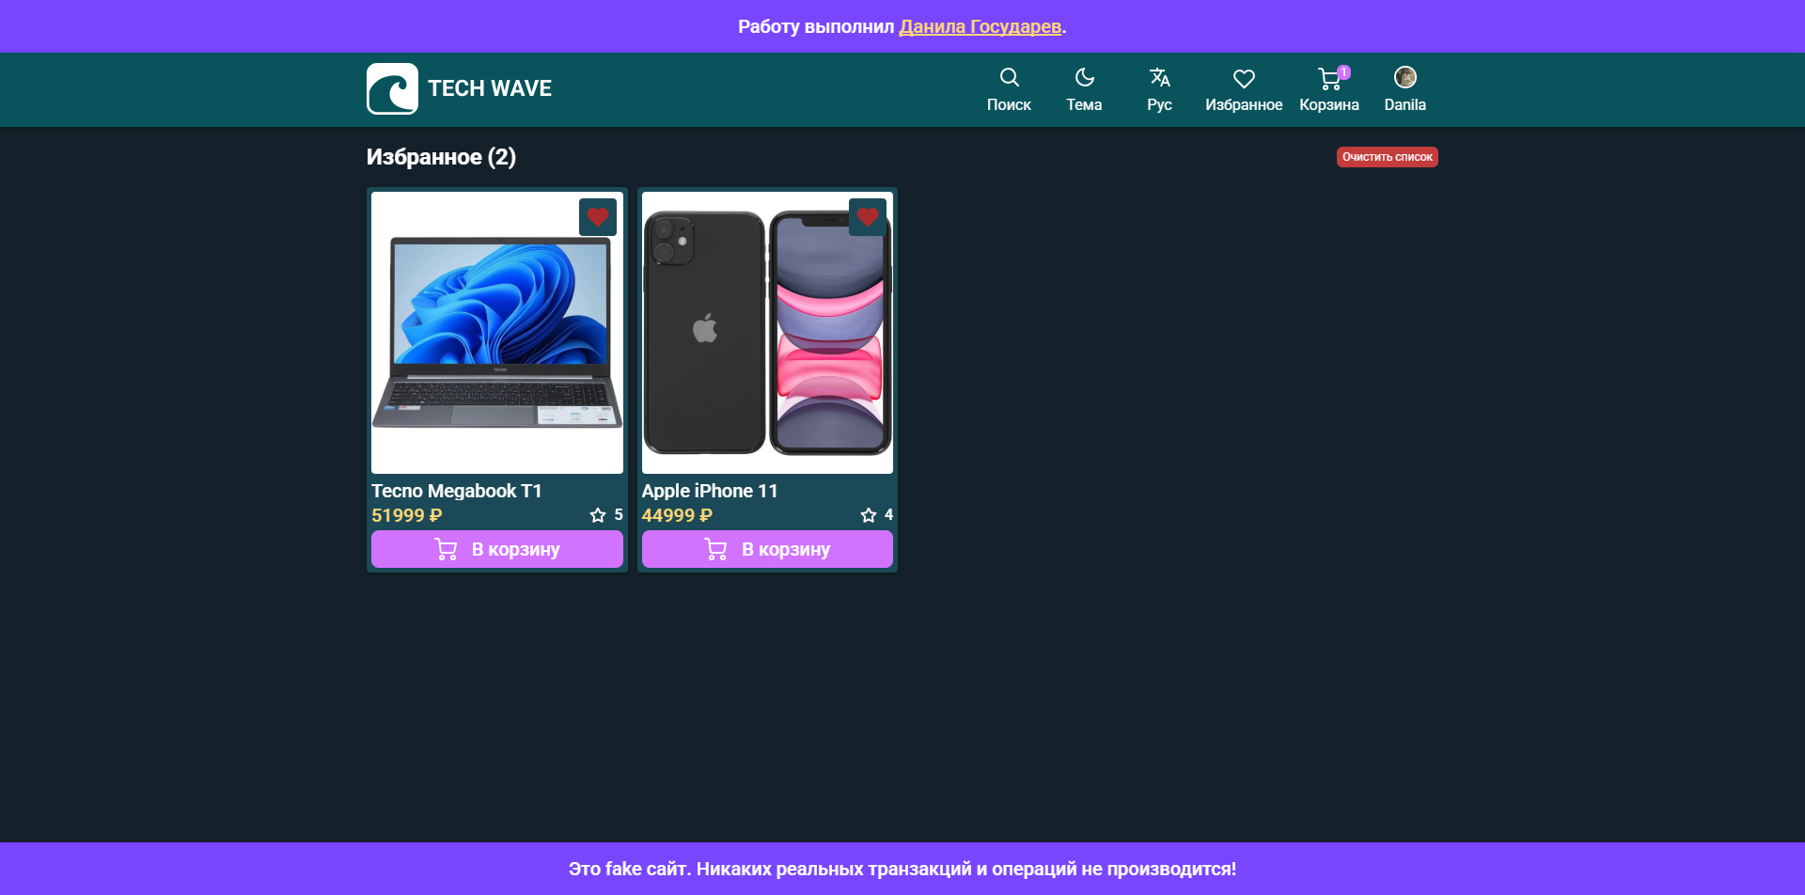The width and height of the screenshot is (1805, 895).
Task: Add Apple iPhone 11 to cart
Action: (767, 549)
